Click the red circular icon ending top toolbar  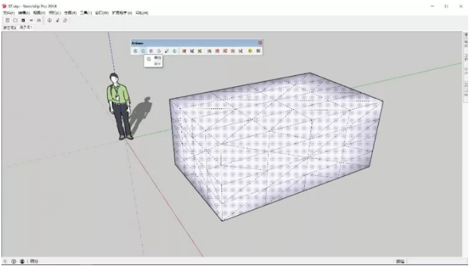pyautogui.click(x=66, y=21)
